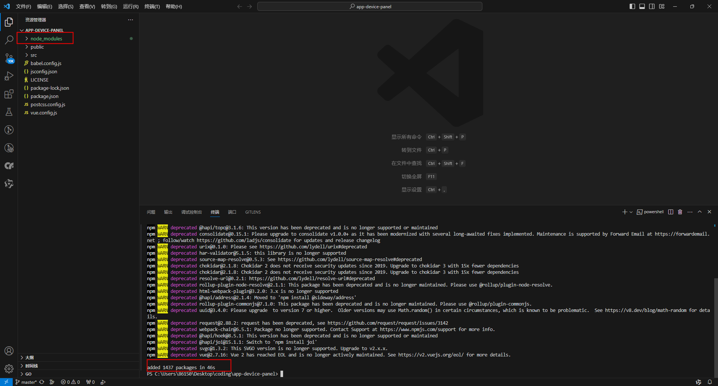Image resolution: width=718 pixels, height=386 pixels.
Task: Toggle secondary sidebar visibility
Action: tap(652, 6)
